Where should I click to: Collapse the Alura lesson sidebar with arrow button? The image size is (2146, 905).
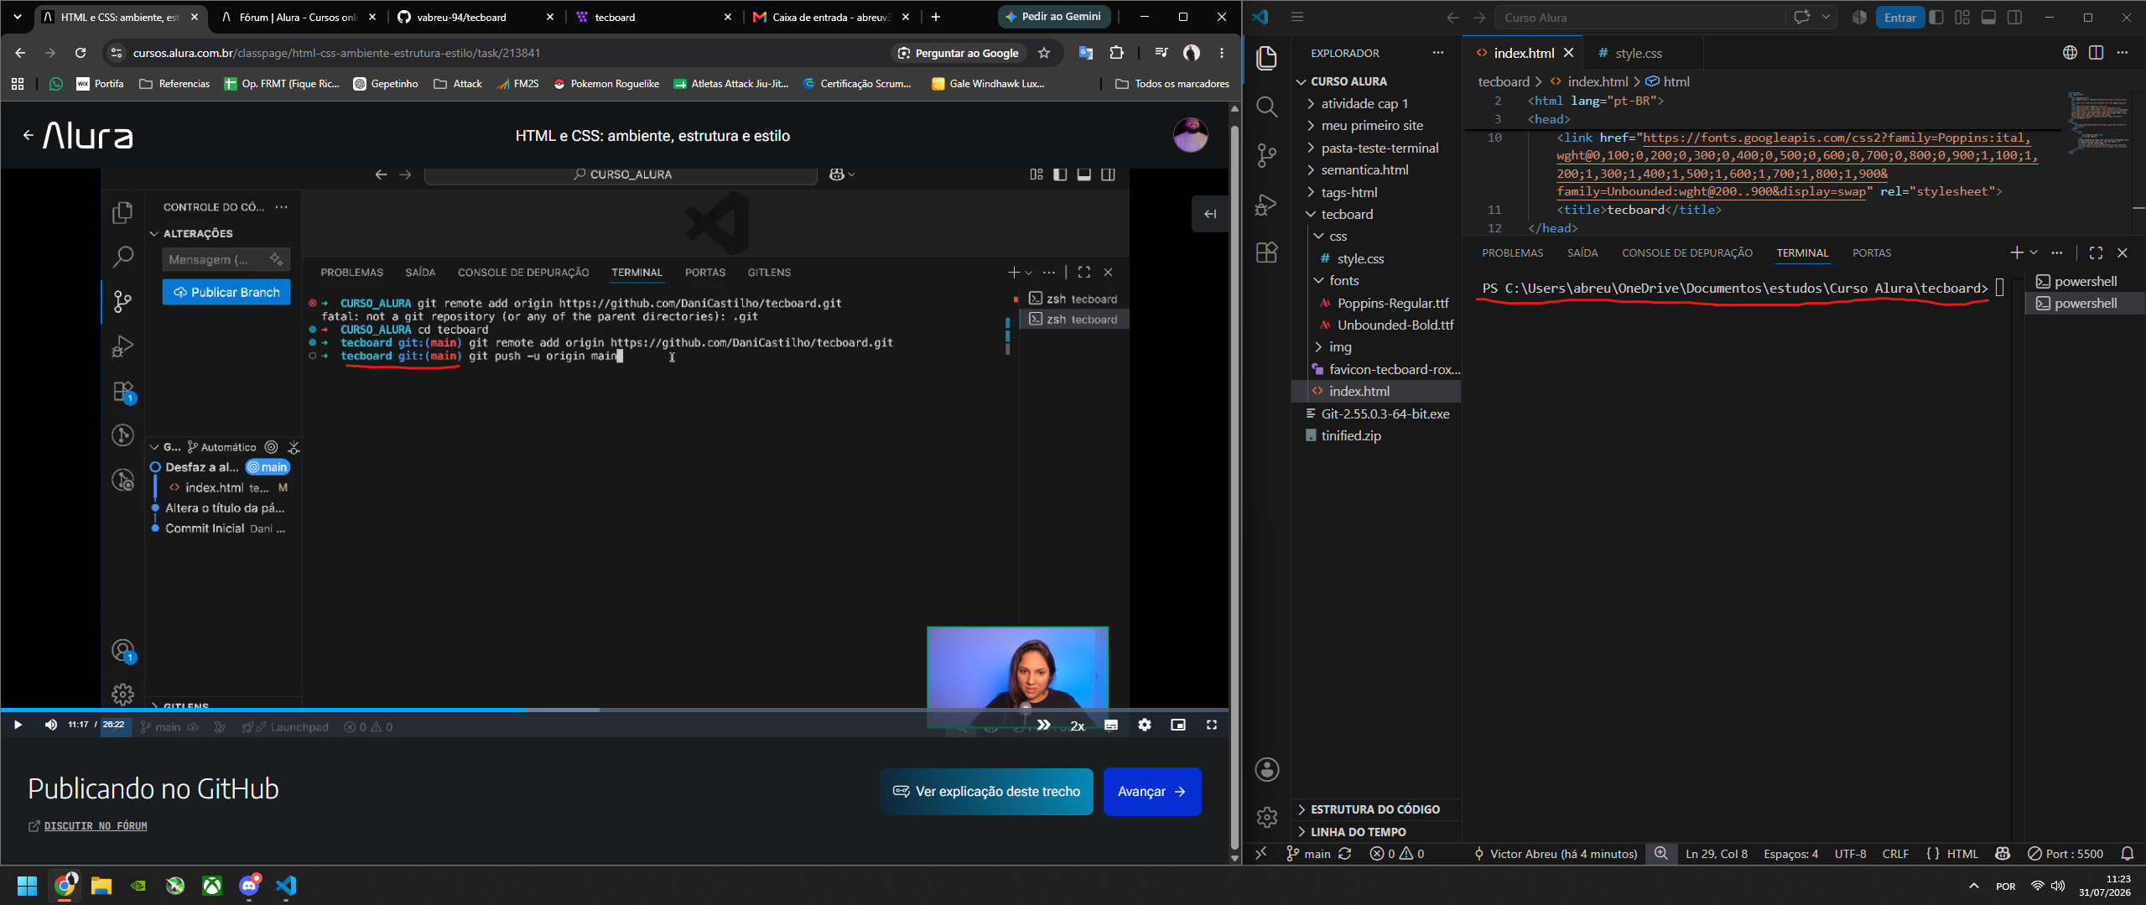pos(1210,214)
